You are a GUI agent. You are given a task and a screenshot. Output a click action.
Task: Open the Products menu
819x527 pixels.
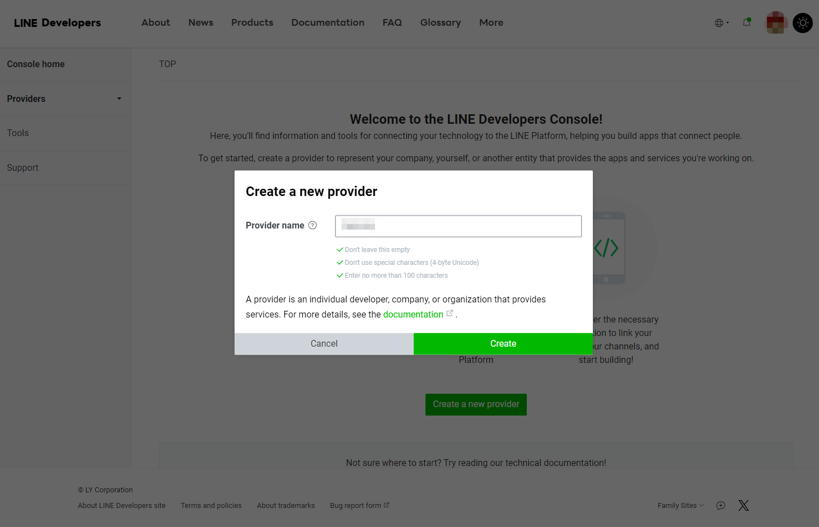[x=252, y=22]
